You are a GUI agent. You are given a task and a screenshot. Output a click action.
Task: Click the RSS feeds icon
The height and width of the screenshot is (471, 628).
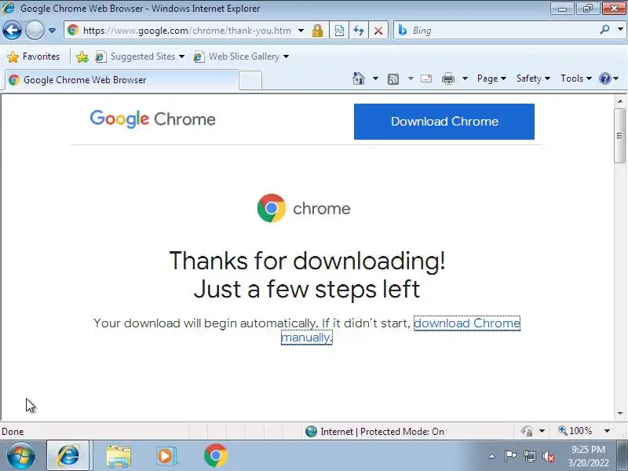pos(393,79)
